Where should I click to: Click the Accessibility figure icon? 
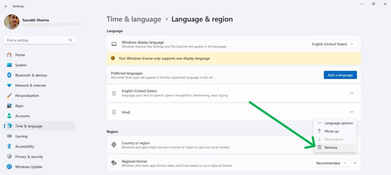tap(9, 146)
